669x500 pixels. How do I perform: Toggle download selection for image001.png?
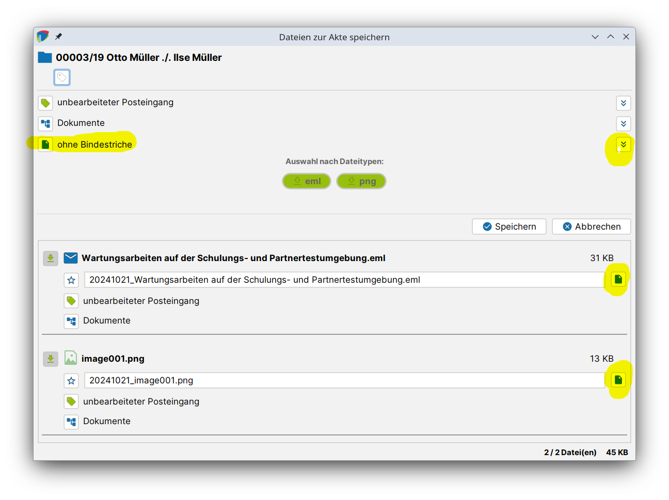click(51, 359)
